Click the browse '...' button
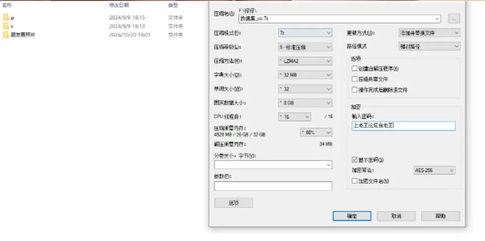The width and height of the screenshot is (485, 241). (454, 19)
